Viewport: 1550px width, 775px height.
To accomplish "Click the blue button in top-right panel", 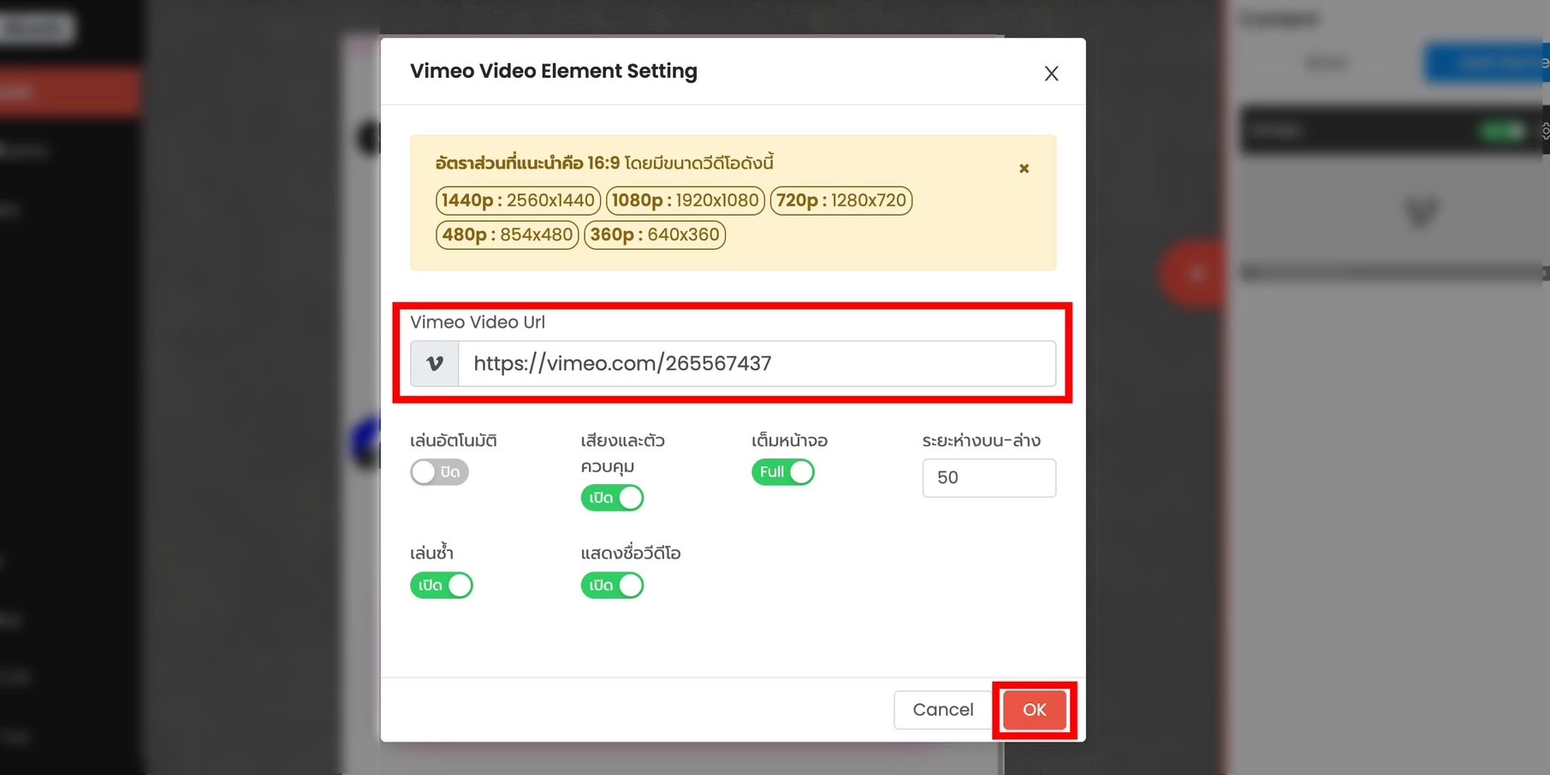I will pos(1486,63).
